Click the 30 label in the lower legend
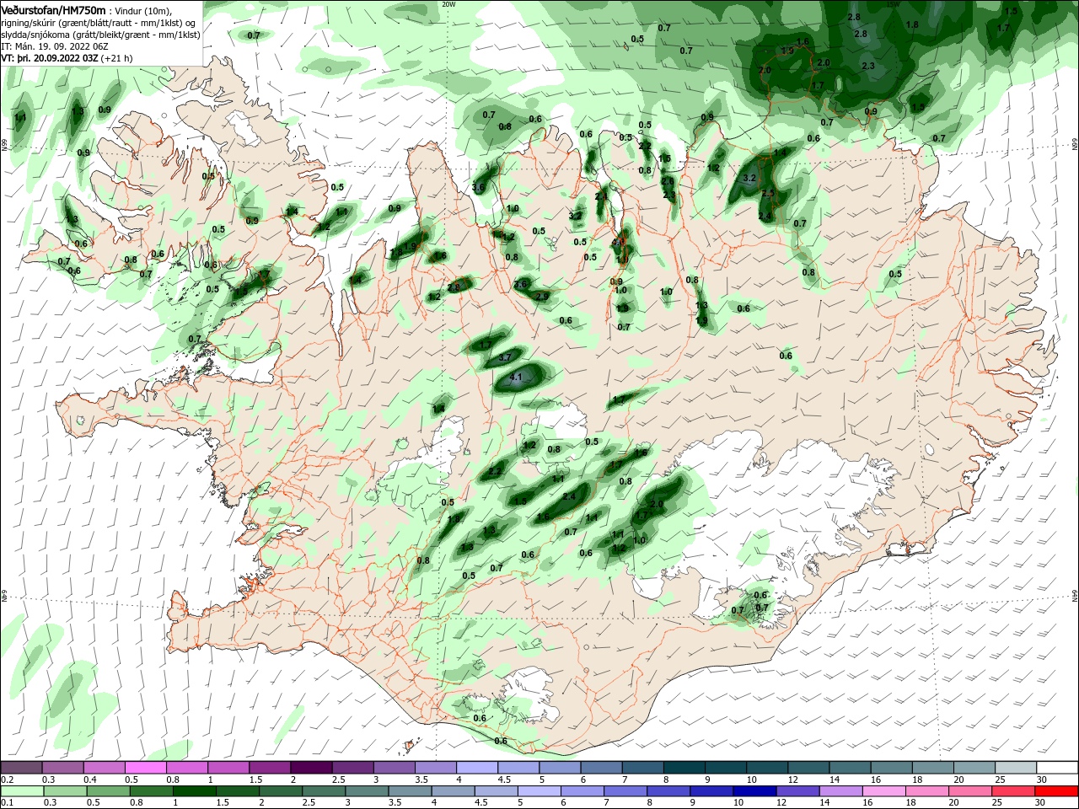 pyautogui.click(x=1041, y=803)
